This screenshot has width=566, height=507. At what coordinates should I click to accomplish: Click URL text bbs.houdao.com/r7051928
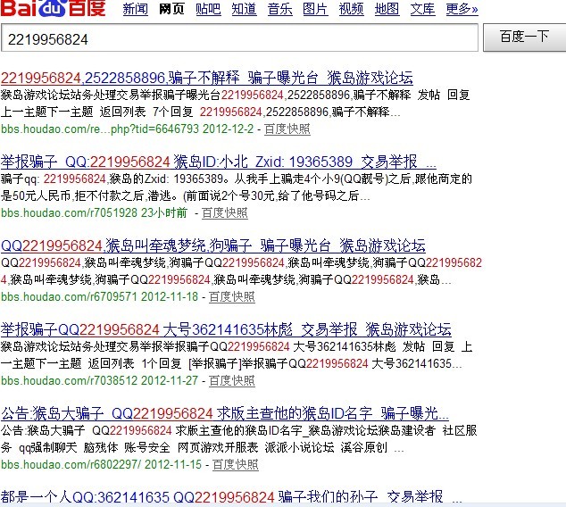[69, 213]
